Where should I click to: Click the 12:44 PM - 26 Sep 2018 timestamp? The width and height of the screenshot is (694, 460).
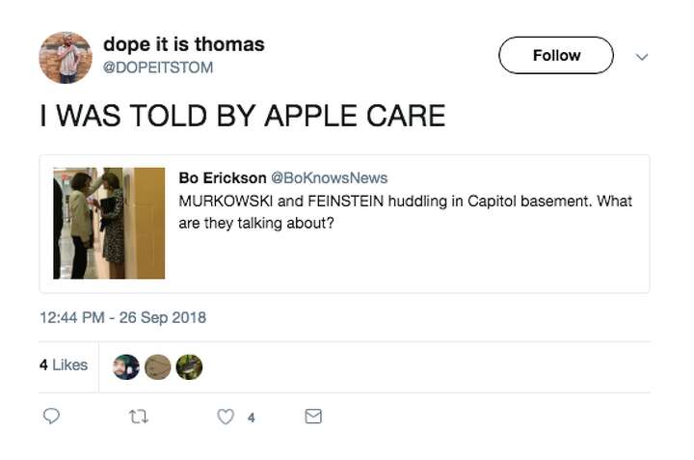[x=122, y=317]
